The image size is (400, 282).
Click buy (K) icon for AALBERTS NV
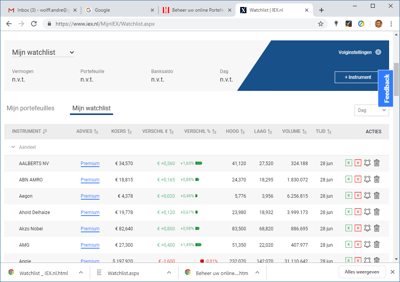click(x=349, y=163)
